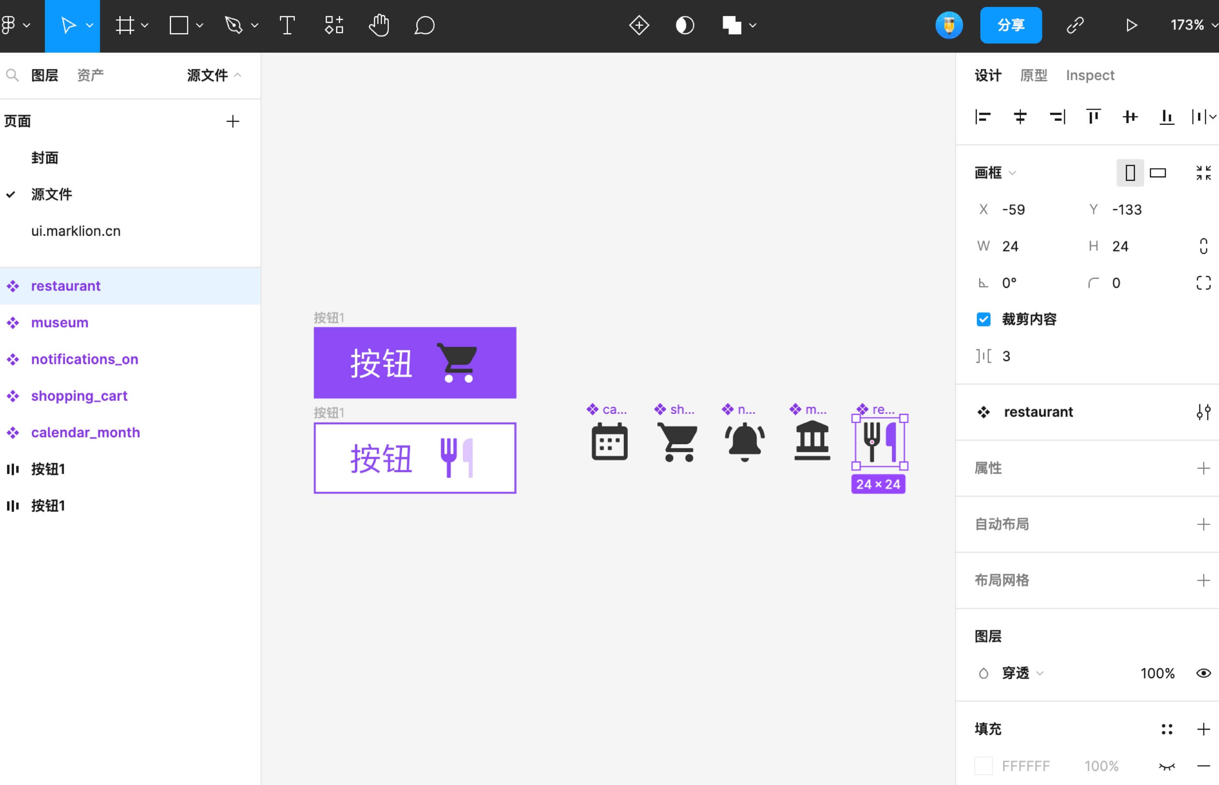
Task: Switch to the 图层 tab
Action: coord(45,75)
